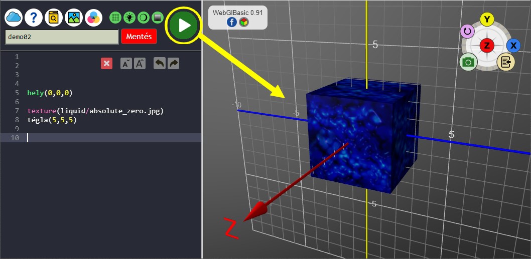Toggle the grid display button

pyautogui.click(x=115, y=18)
